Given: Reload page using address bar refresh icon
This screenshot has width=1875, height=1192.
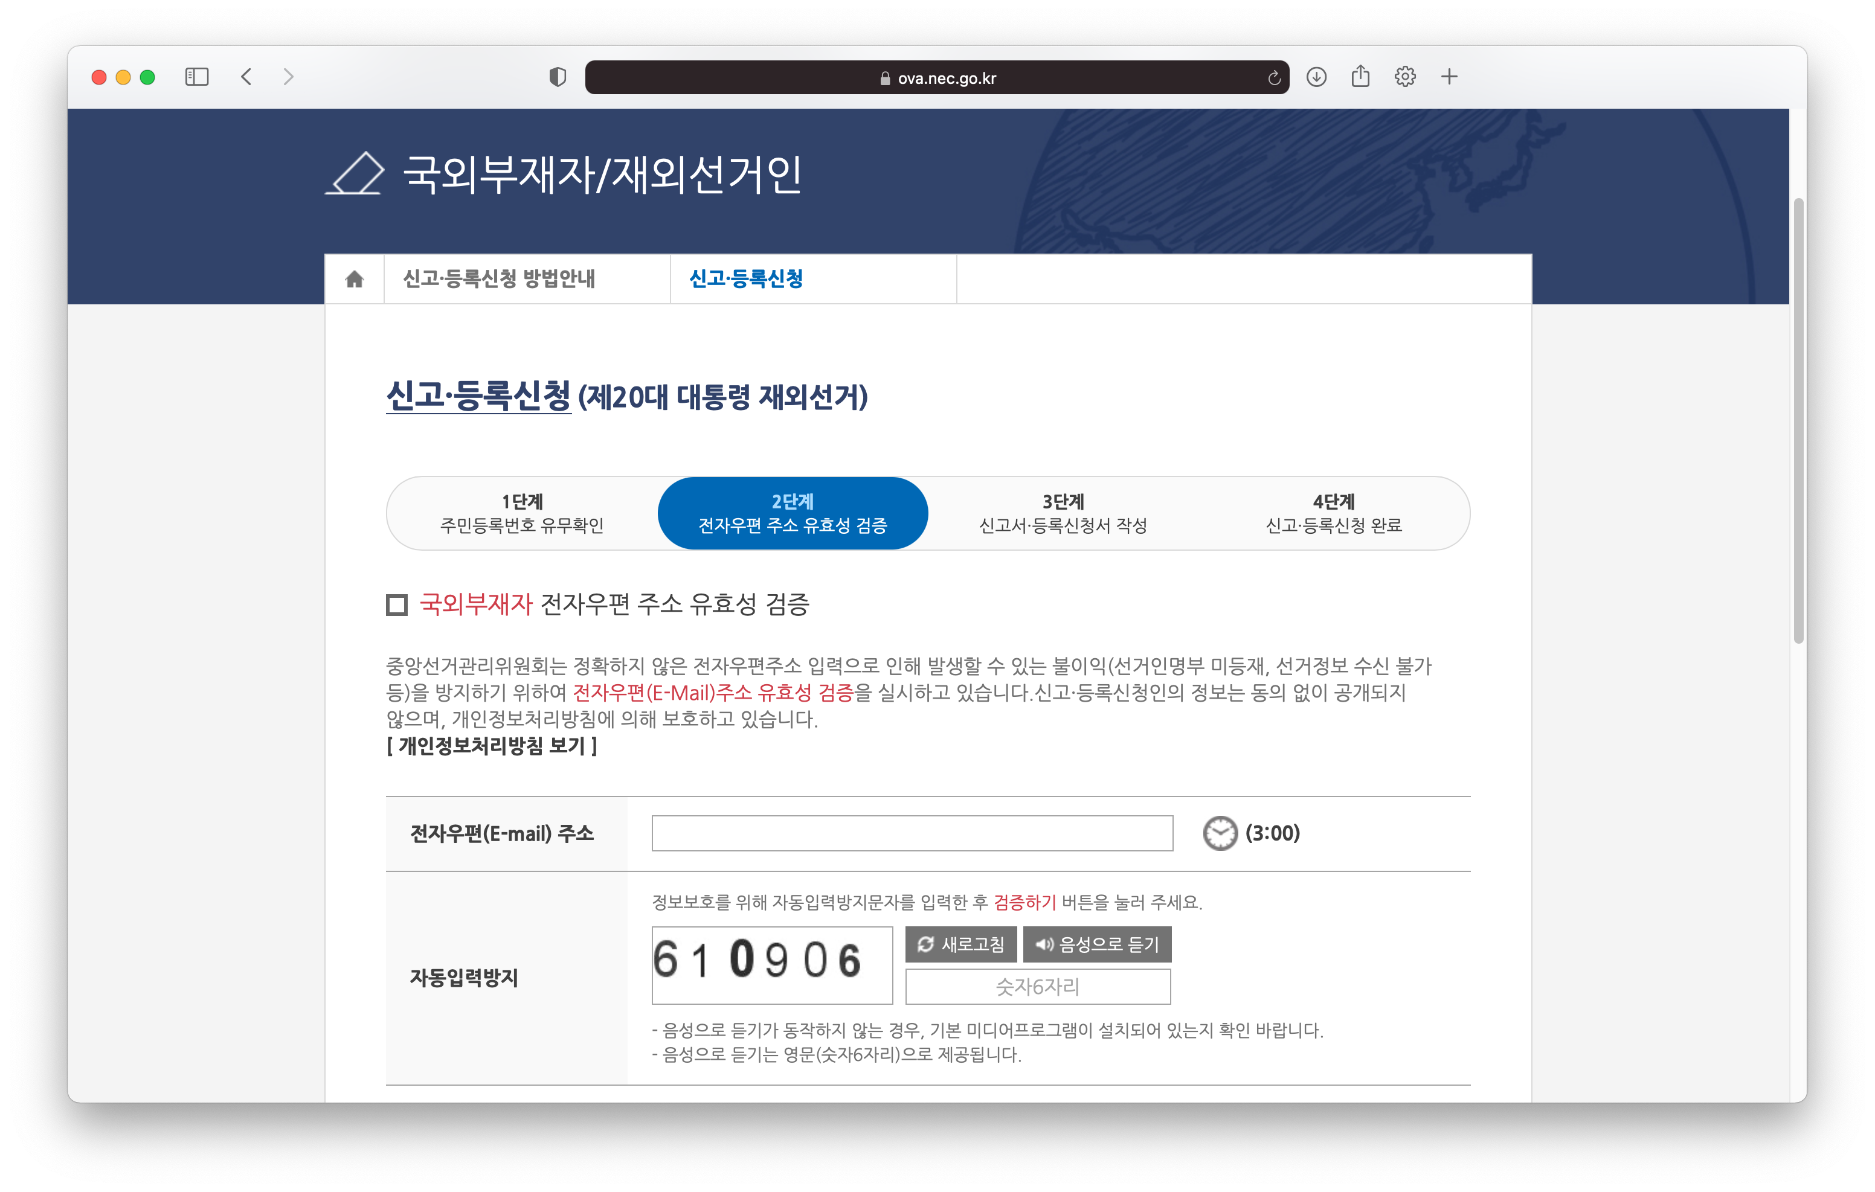Looking at the screenshot, I should point(1274,78).
